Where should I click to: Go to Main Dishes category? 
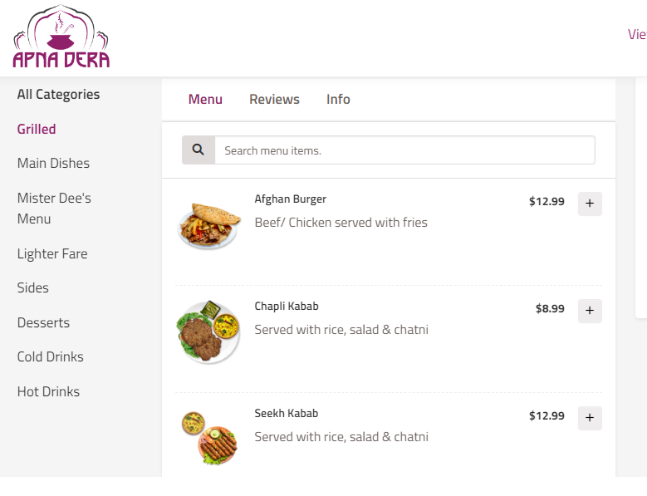pyautogui.click(x=53, y=164)
